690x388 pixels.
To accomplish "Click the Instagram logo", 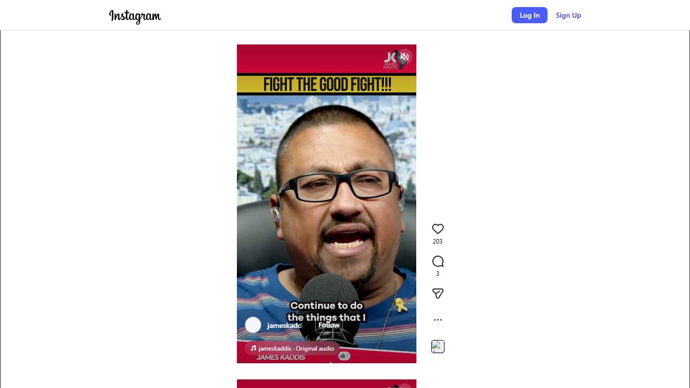I will point(135,16).
